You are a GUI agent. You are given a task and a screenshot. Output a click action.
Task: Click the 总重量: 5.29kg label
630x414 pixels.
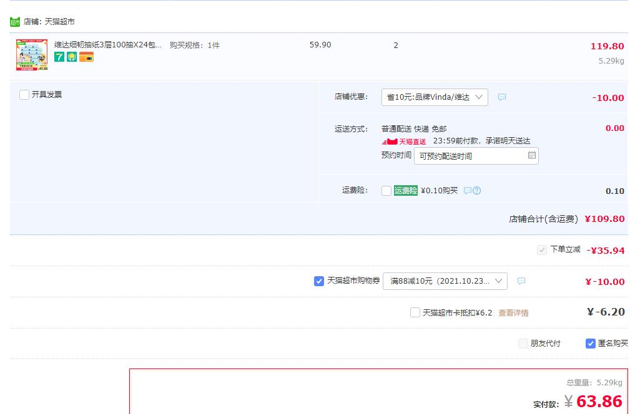tap(594, 383)
